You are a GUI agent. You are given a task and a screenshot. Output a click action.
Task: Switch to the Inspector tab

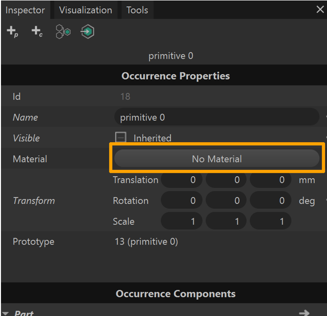coord(25,10)
